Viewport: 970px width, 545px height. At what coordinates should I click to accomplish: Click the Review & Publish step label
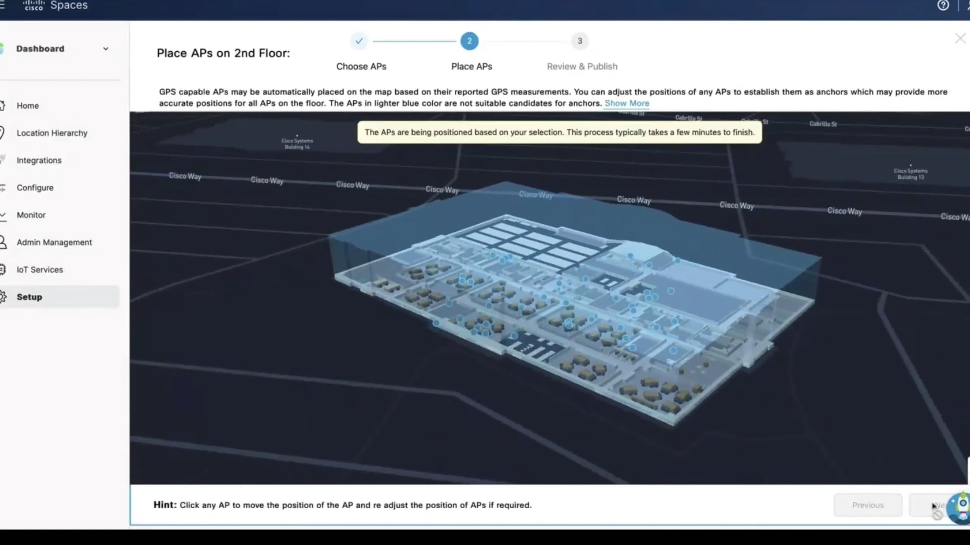pyautogui.click(x=582, y=67)
